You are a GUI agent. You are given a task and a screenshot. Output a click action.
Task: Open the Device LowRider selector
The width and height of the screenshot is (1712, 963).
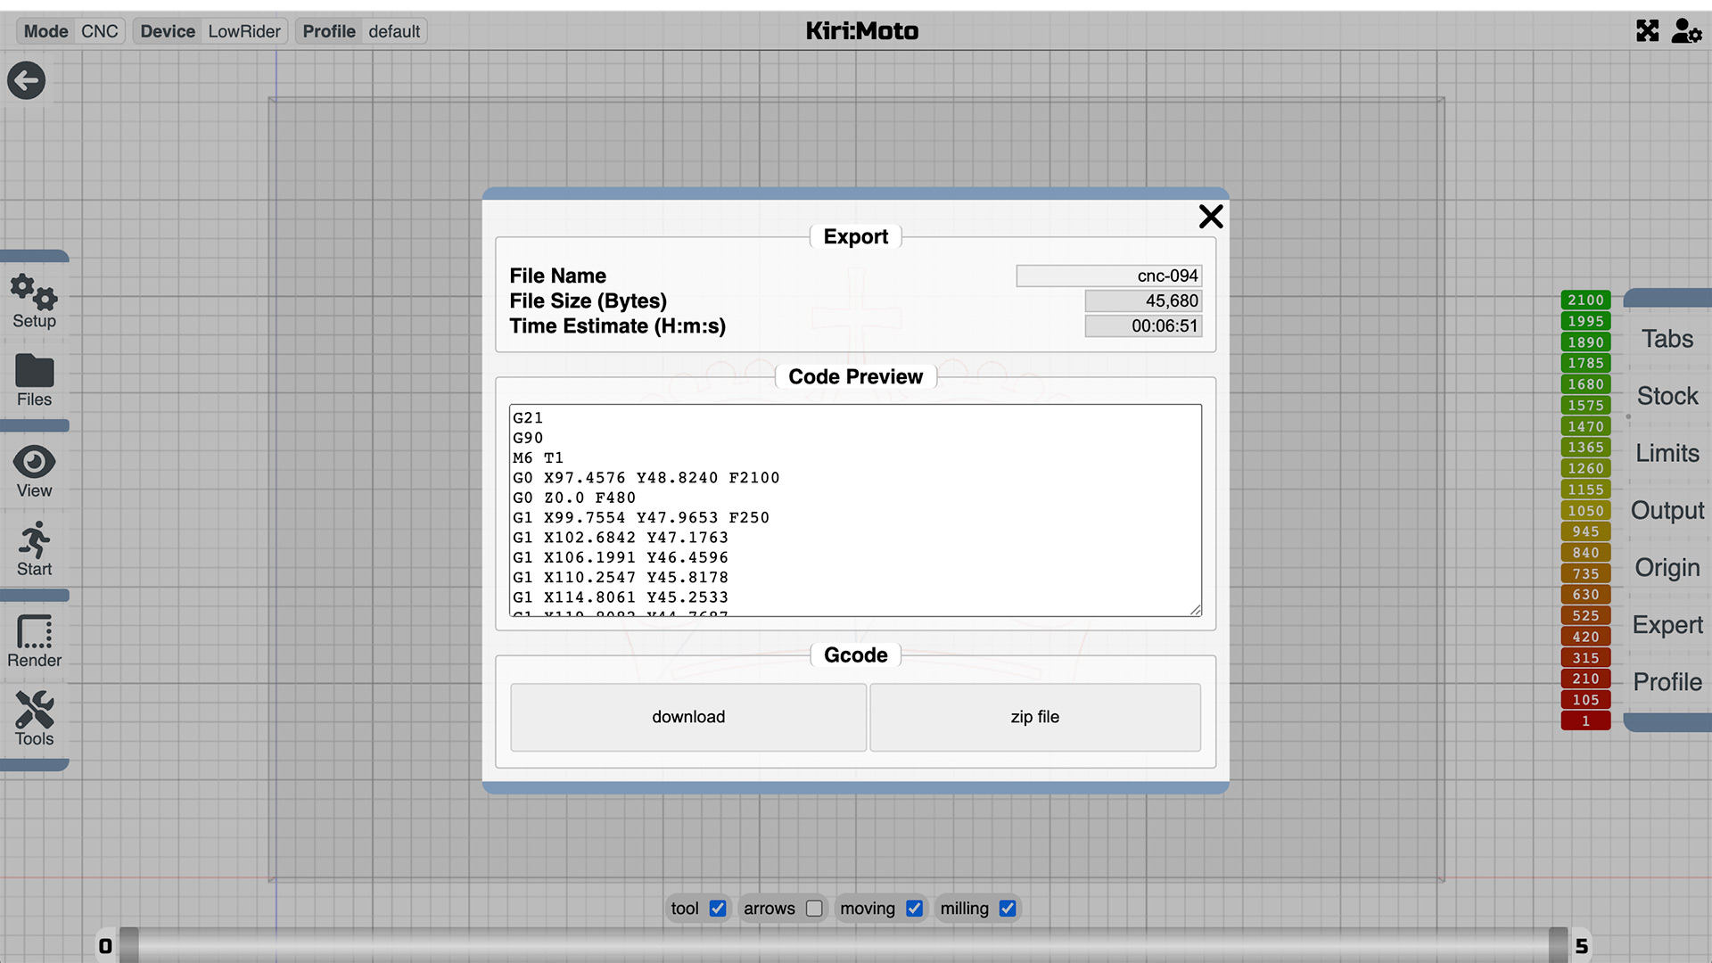tap(210, 31)
